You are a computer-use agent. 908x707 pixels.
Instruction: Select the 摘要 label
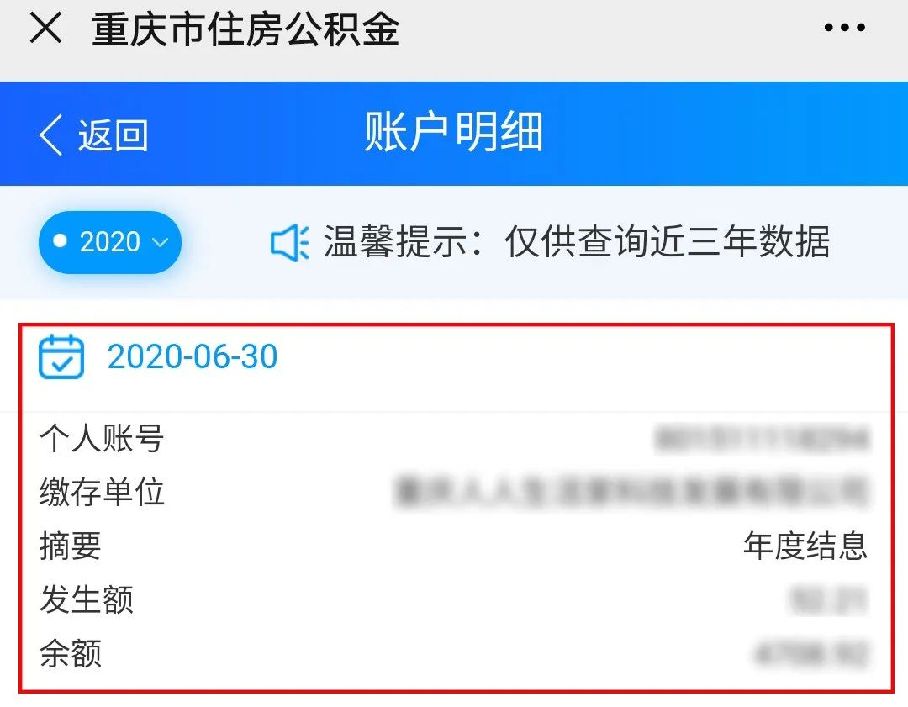71,546
